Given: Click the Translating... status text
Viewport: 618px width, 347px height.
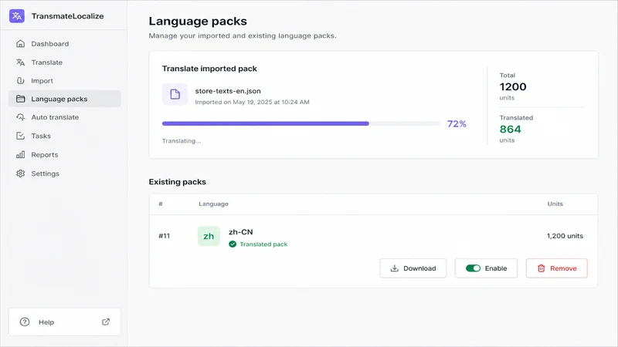Looking at the screenshot, I should [182, 141].
